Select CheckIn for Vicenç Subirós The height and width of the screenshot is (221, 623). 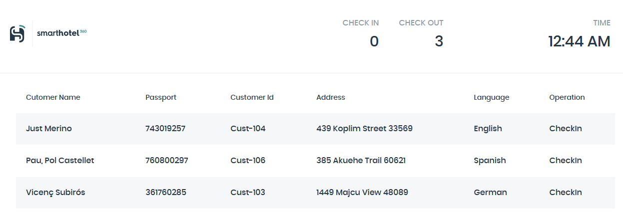[x=566, y=193]
